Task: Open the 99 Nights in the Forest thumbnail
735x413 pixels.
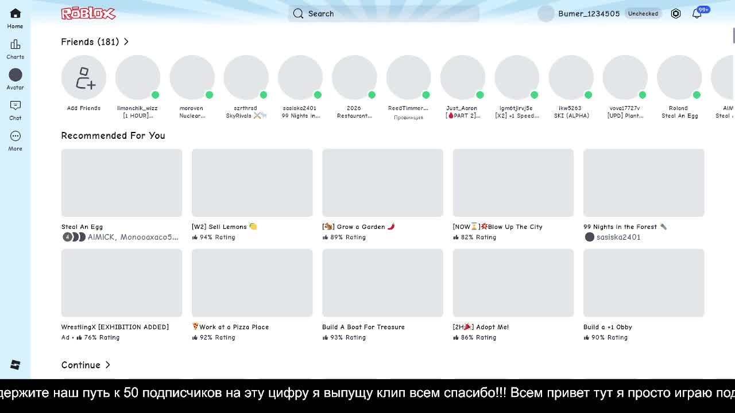Action: pos(644,183)
